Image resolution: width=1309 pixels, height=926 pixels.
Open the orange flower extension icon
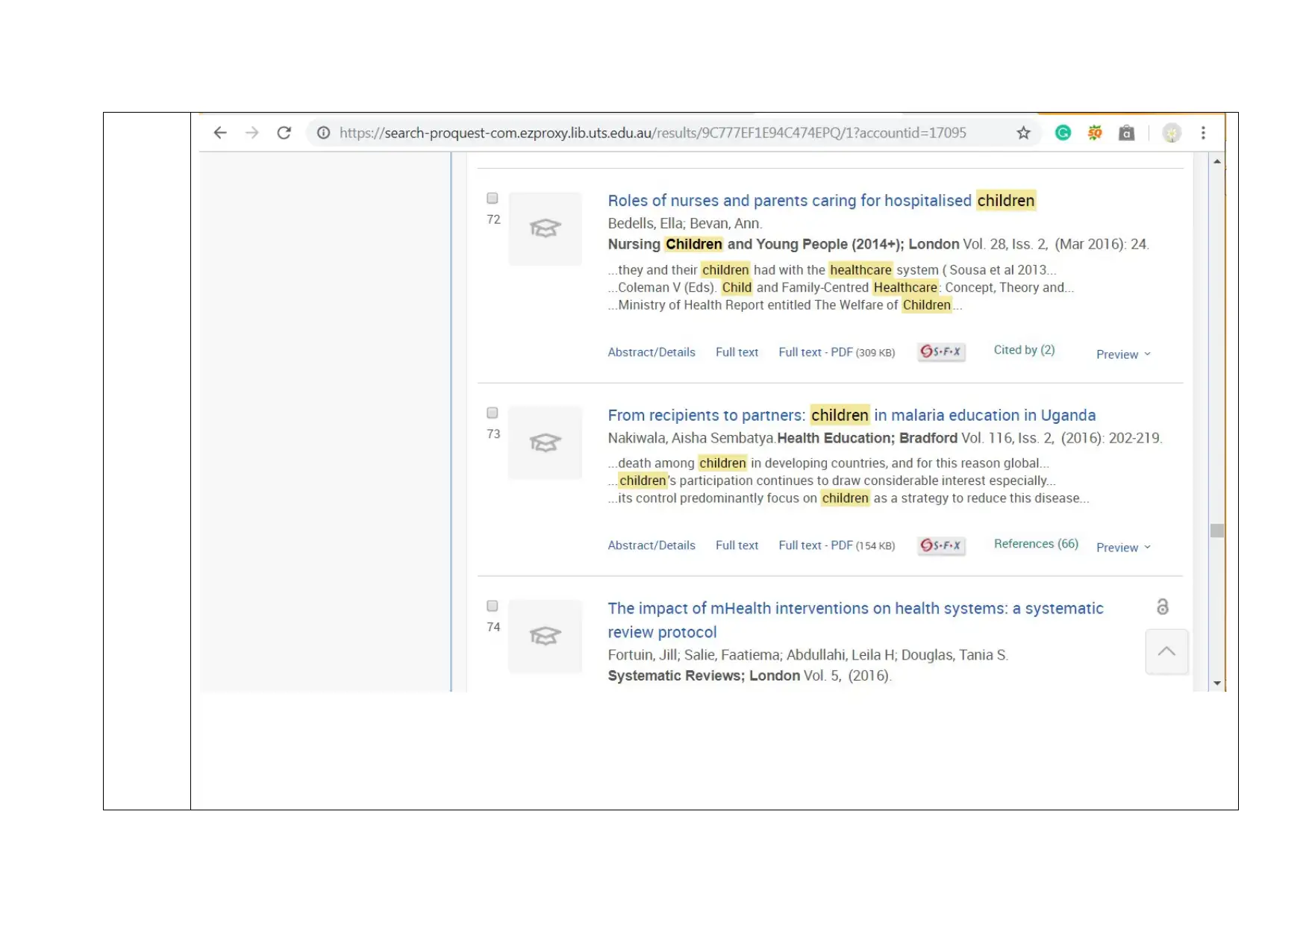pos(1095,133)
